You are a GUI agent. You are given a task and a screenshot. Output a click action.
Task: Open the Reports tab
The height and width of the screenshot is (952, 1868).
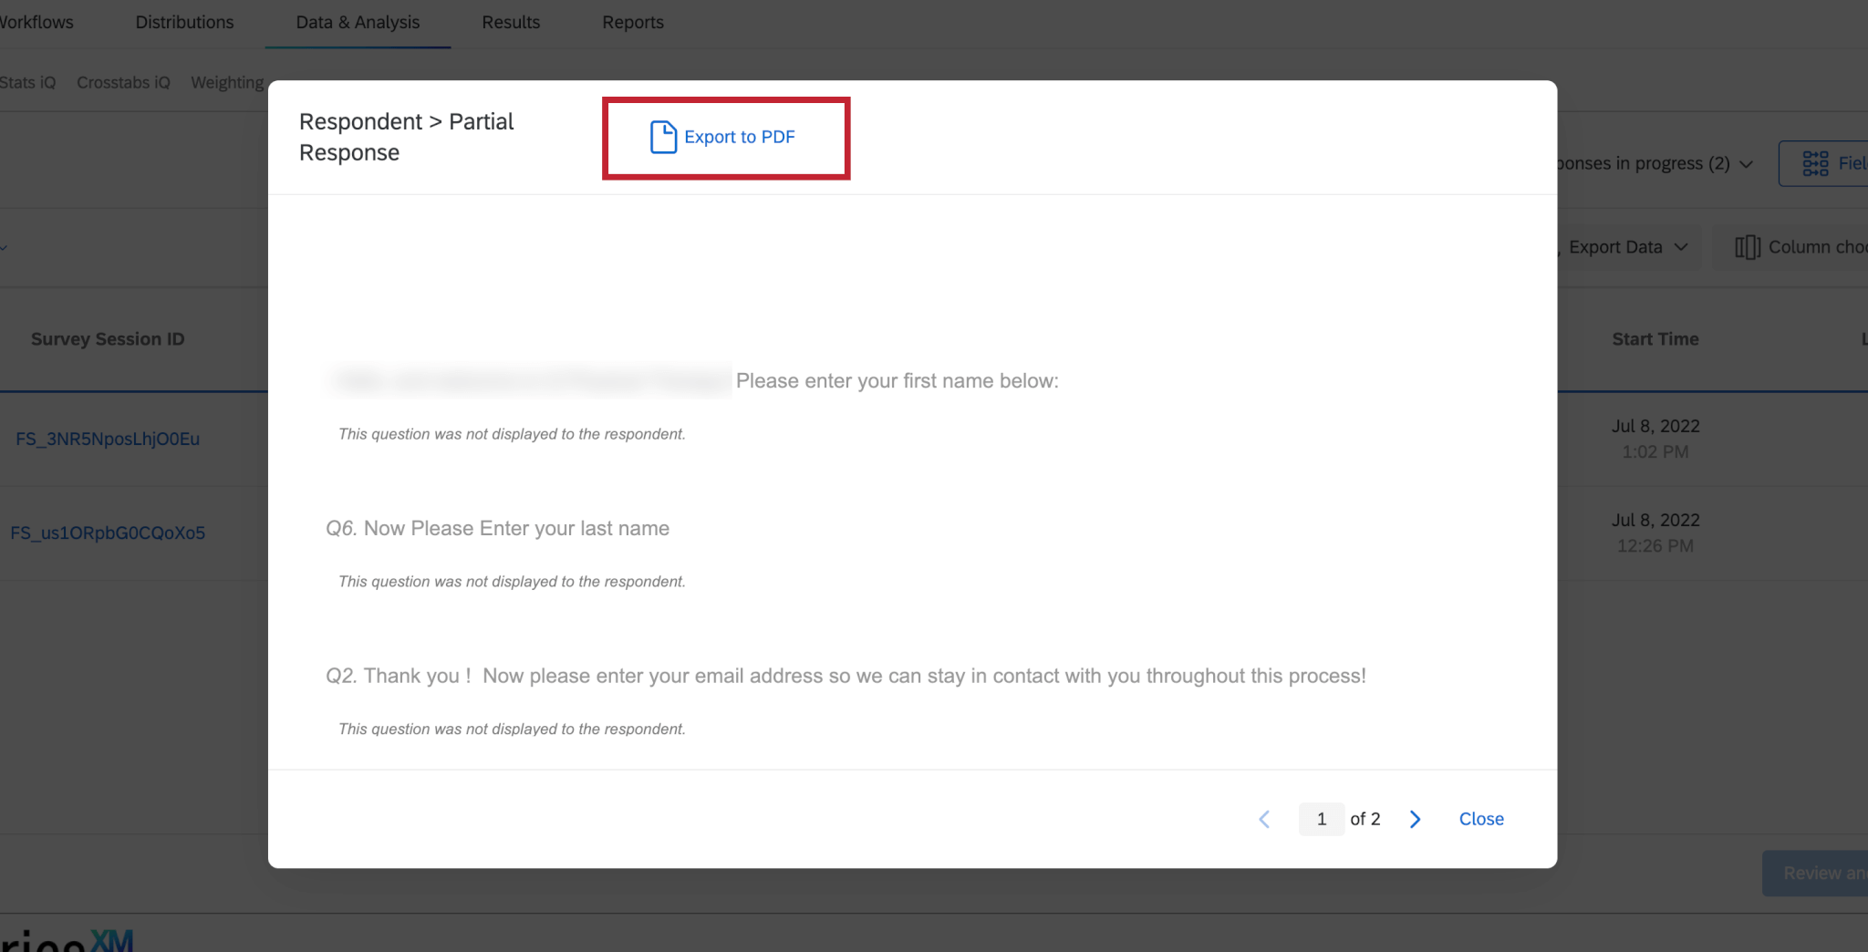pyautogui.click(x=633, y=22)
